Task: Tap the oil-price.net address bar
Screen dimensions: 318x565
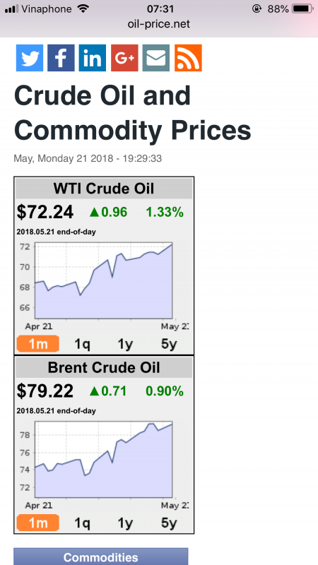Action: pyautogui.click(x=158, y=24)
